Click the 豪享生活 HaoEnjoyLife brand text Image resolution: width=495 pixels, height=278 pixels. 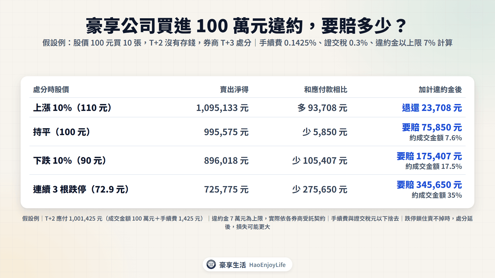(x=252, y=265)
